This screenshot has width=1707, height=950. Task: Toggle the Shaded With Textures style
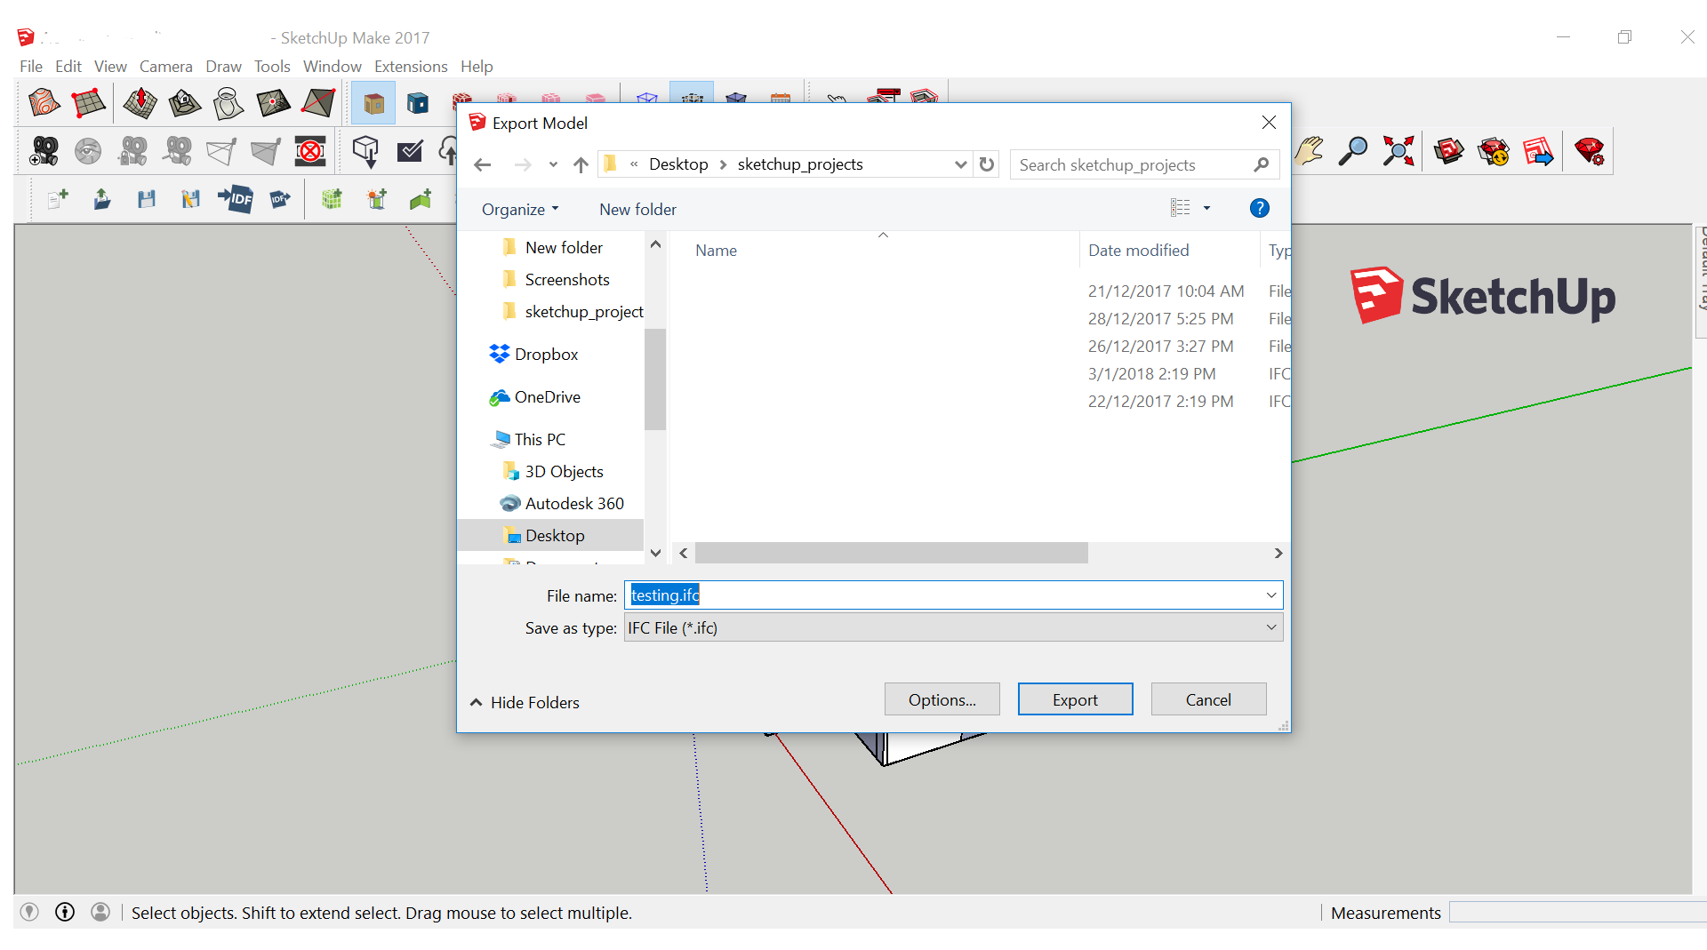[373, 103]
